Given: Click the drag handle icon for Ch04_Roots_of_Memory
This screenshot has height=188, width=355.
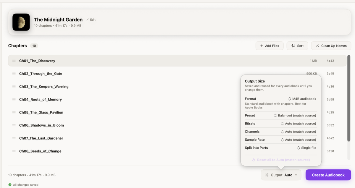Looking at the screenshot, I should click(14, 99).
